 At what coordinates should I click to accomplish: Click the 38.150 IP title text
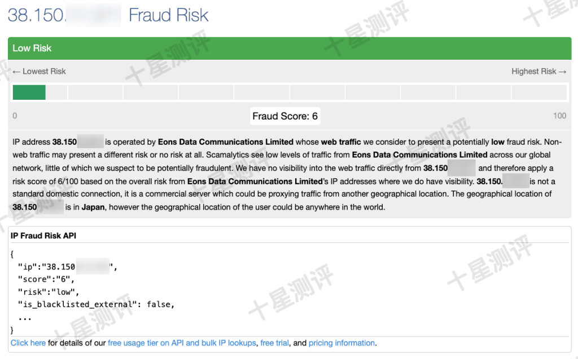coord(36,15)
